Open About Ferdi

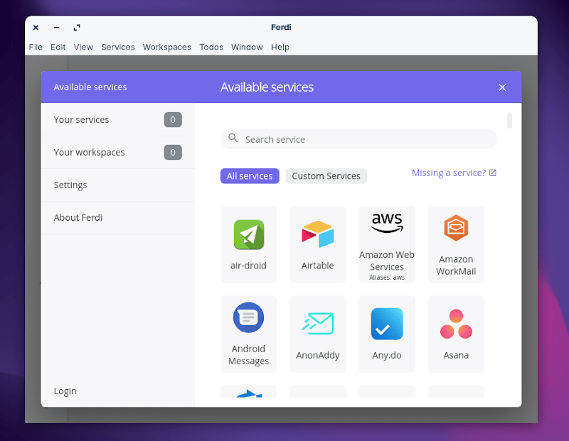pos(77,217)
